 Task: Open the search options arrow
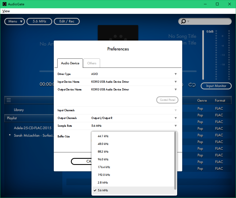[188, 21]
